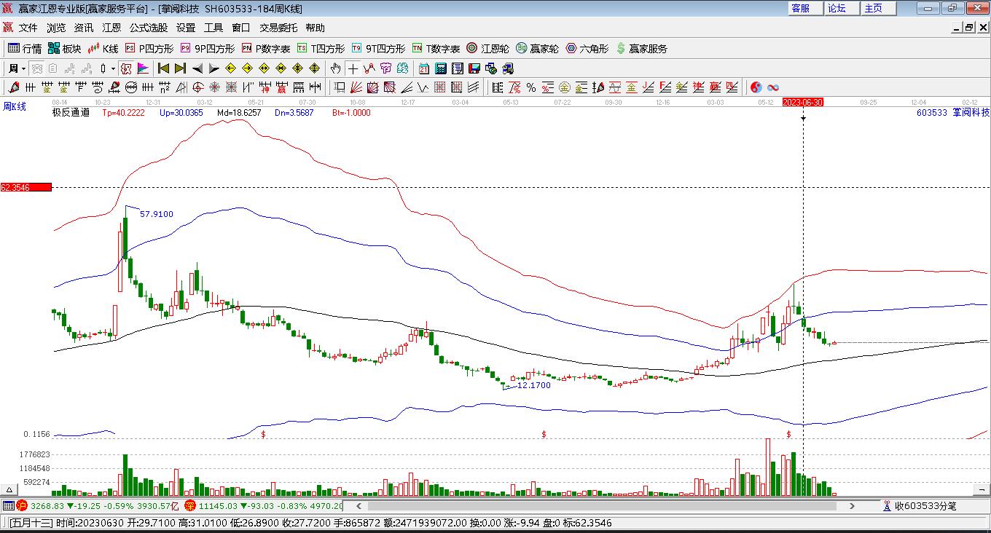Jump to the last bar

(x=180, y=68)
